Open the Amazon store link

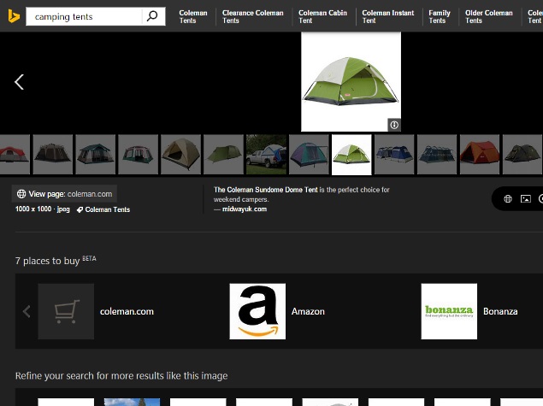tap(308, 311)
